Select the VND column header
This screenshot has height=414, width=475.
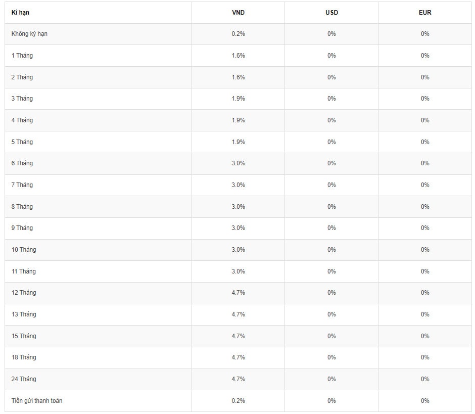[x=238, y=13]
